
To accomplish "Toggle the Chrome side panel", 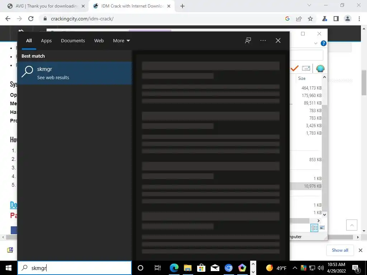I will click(x=336, y=19).
